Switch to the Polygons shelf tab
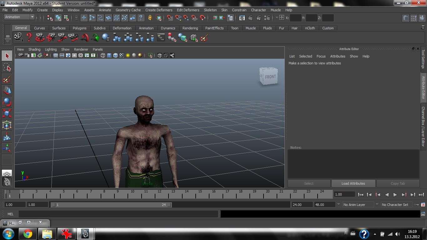Image resolution: width=427 pixels, height=240 pixels. 79,28
